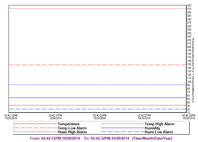The image size is (198, 142).
Task: Click the dashed red Temp Low Alarm swatch
Action: (36, 128)
